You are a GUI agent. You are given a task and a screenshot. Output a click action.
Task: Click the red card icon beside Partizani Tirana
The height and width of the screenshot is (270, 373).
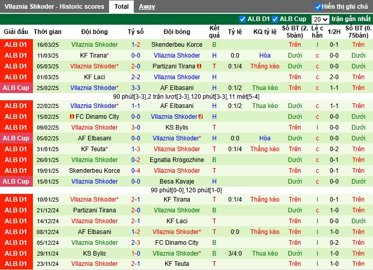(199, 66)
